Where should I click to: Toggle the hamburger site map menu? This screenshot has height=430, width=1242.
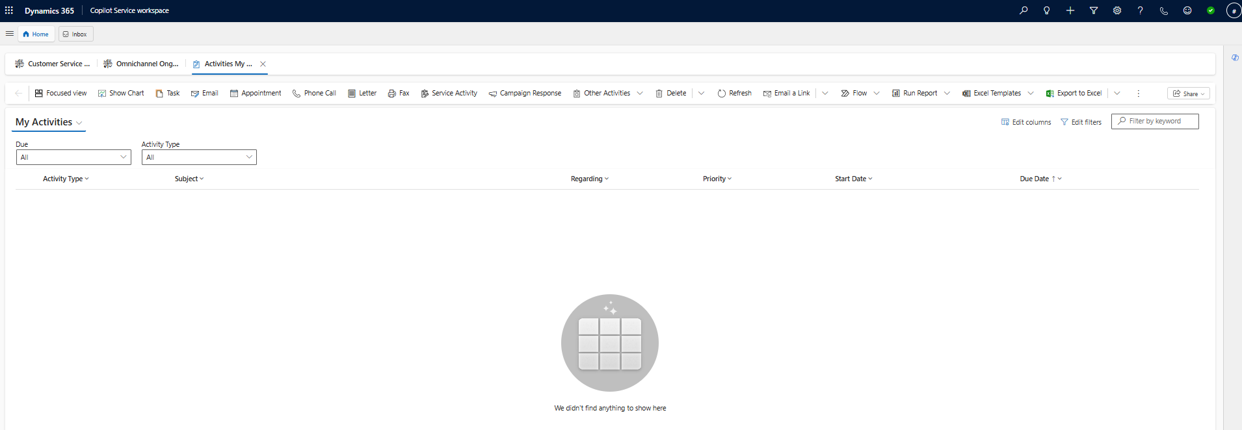pos(10,34)
